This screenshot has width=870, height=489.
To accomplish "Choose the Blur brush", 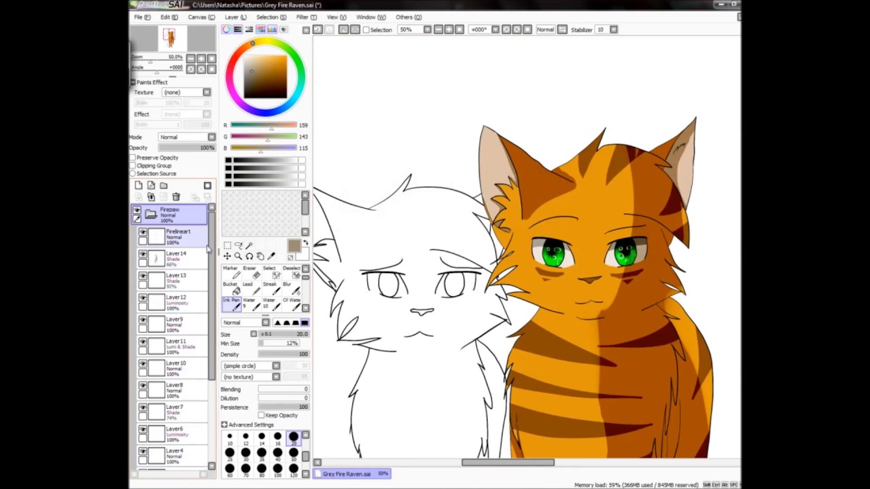I will pyautogui.click(x=290, y=288).
